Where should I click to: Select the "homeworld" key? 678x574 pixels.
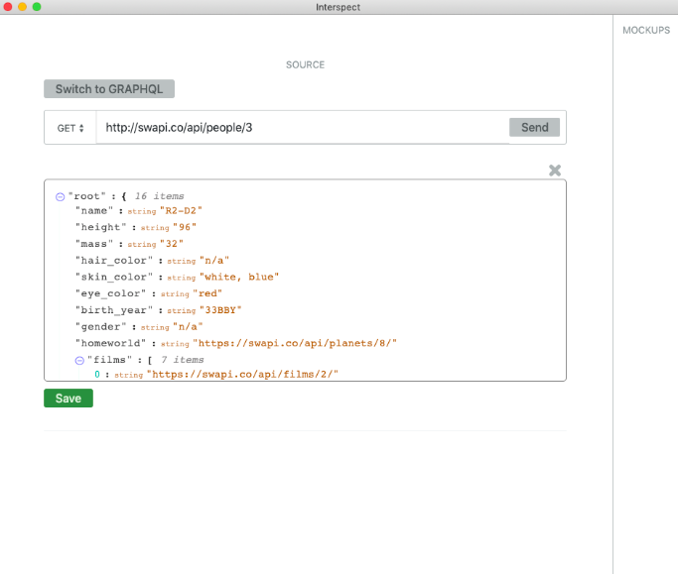point(111,343)
